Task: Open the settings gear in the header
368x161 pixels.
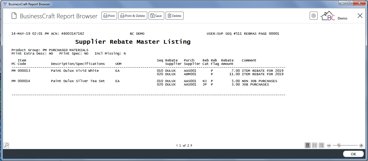Action: pyautogui.click(x=314, y=16)
